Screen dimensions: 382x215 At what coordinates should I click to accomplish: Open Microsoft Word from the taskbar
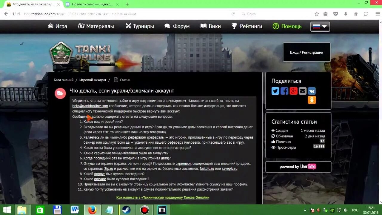75,210
